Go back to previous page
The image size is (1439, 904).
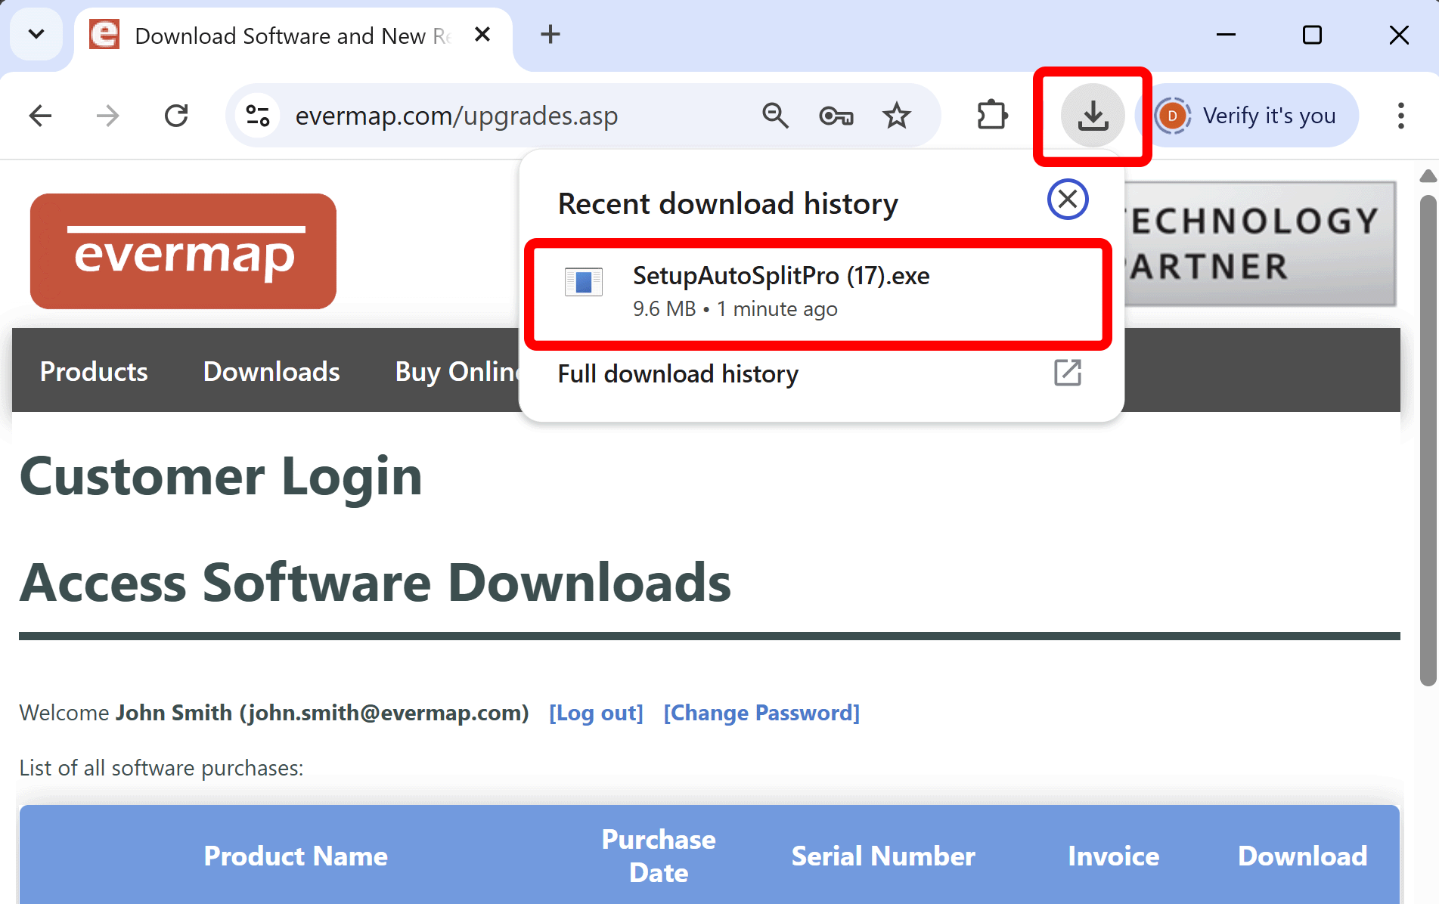pos(40,116)
